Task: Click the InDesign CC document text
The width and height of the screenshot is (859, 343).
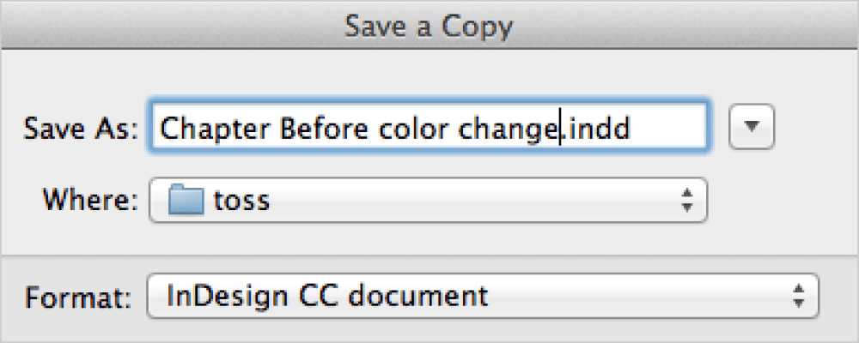Action: (327, 296)
